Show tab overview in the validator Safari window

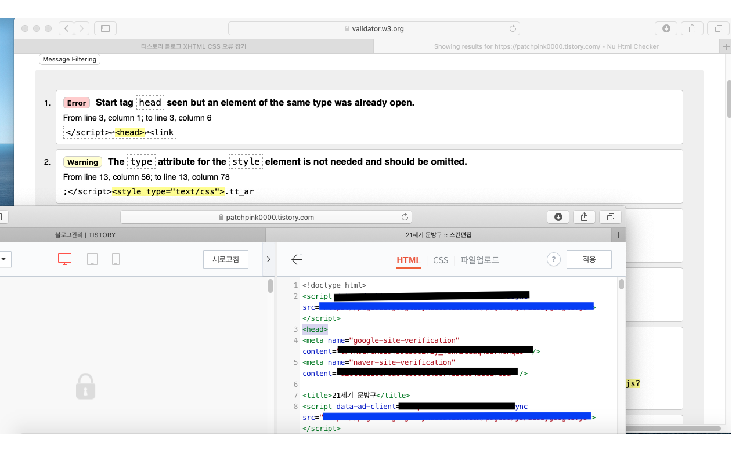click(718, 28)
